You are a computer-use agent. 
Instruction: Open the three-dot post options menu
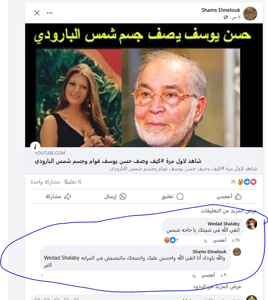coord(50,13)
